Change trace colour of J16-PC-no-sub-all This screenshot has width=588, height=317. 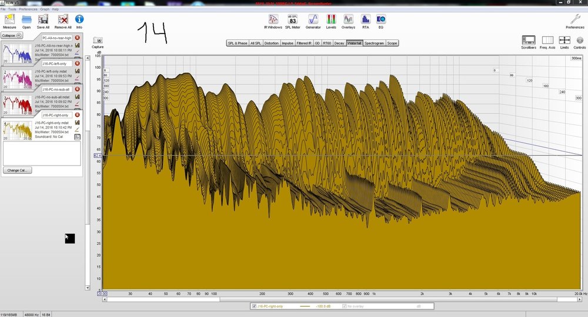[x=77, y=104]
